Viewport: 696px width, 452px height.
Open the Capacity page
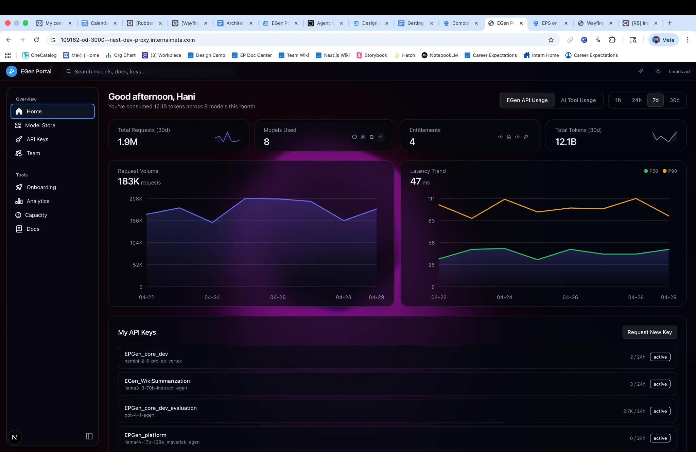click(53, 215)
